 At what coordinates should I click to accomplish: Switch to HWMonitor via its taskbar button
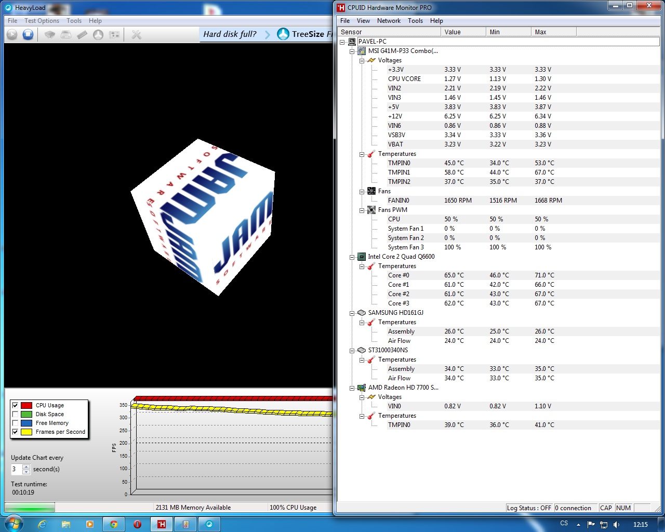162,524
